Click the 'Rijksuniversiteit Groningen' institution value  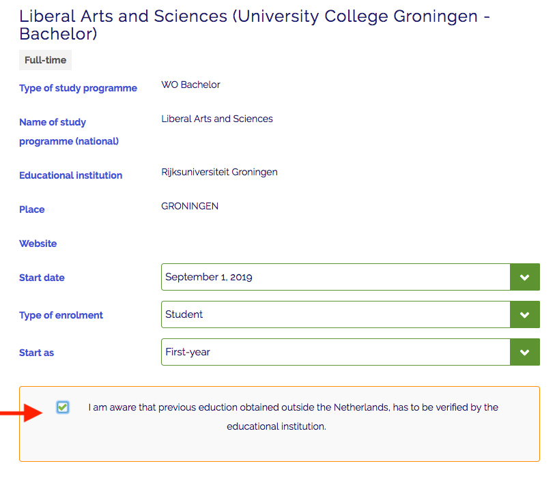click(219, 172)
